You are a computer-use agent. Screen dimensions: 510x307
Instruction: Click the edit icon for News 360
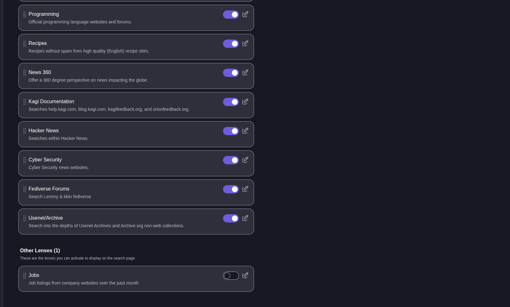coord(245,72)
